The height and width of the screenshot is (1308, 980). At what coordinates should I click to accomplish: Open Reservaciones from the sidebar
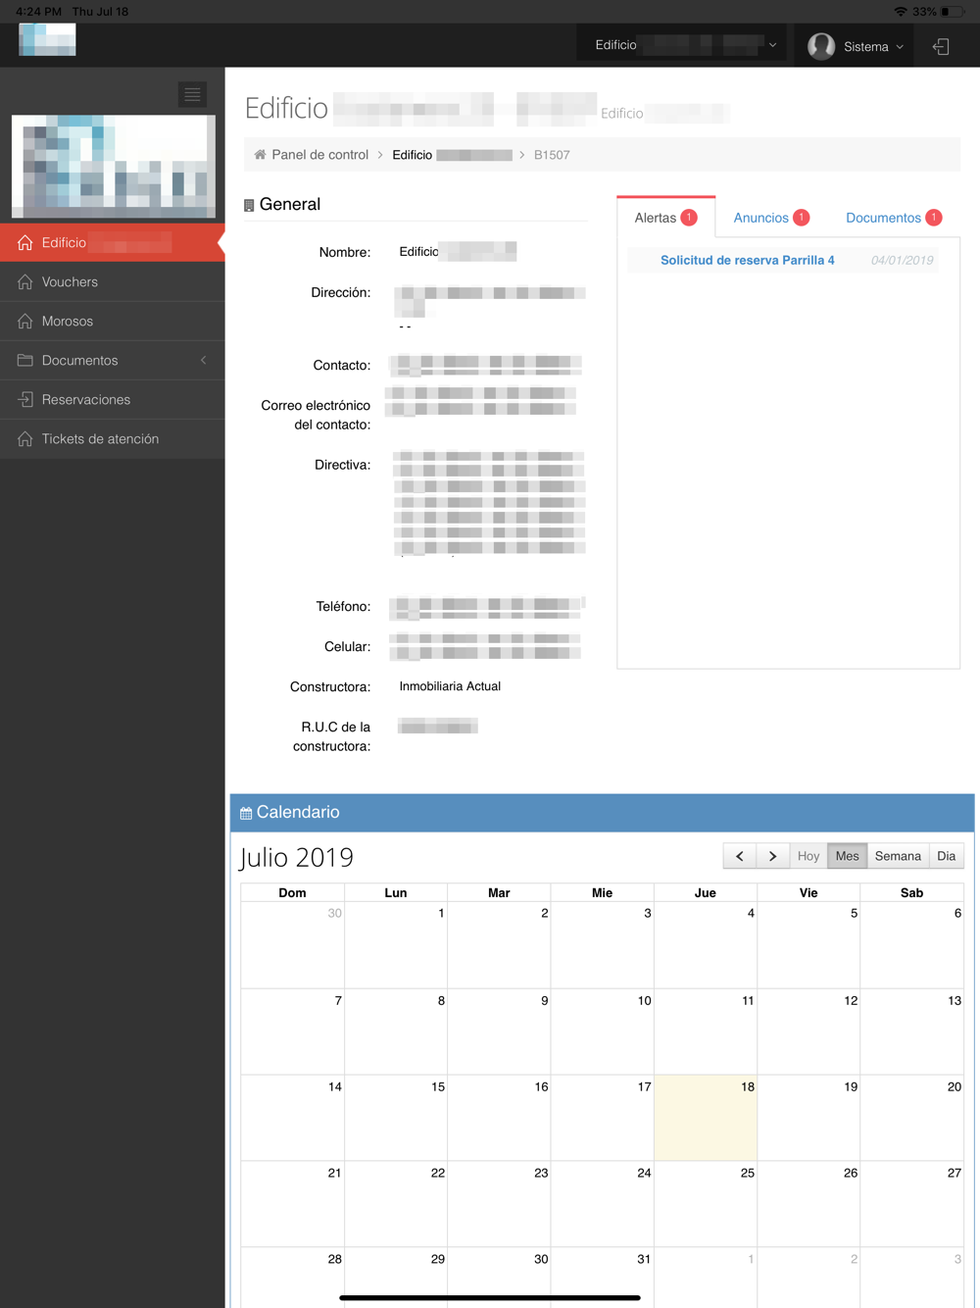113,399
